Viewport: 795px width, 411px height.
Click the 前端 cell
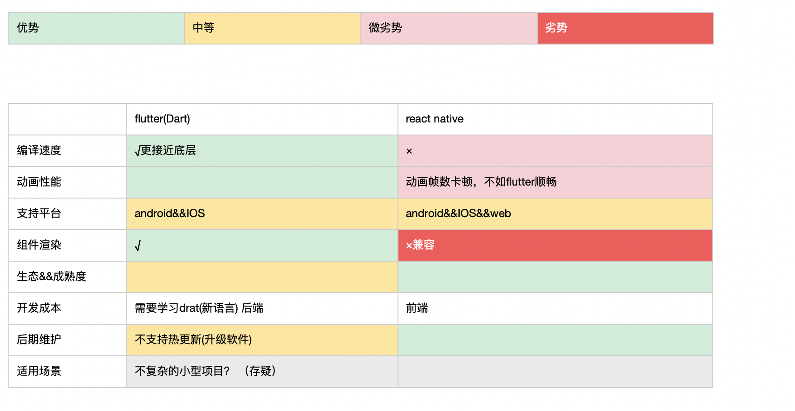click(x=555, y=308)
